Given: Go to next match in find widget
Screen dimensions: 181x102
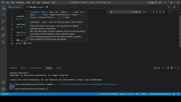Looking at the screenshot, I should click(157, 12).
